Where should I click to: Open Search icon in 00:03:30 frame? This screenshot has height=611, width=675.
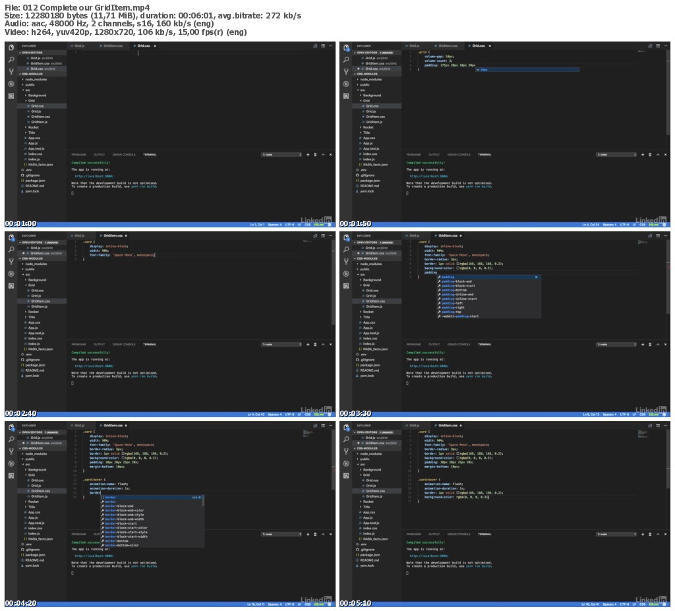pos(346,249)
